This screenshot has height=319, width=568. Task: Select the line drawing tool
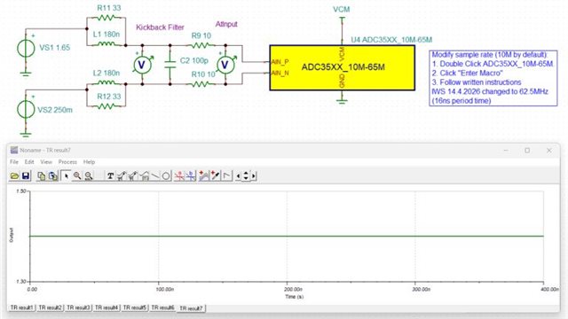point(155,176)
